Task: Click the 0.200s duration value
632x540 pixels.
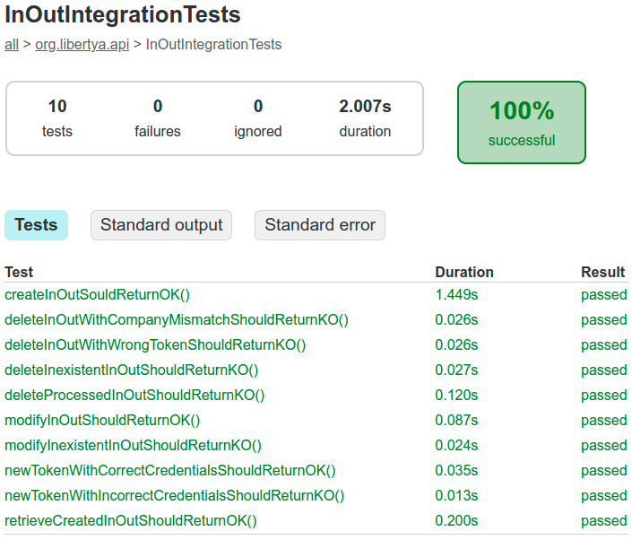Action: coord(456,520)
